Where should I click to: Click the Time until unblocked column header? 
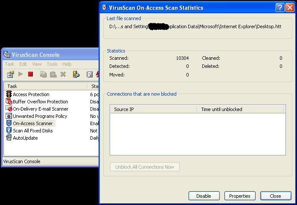tap(241, 109)
